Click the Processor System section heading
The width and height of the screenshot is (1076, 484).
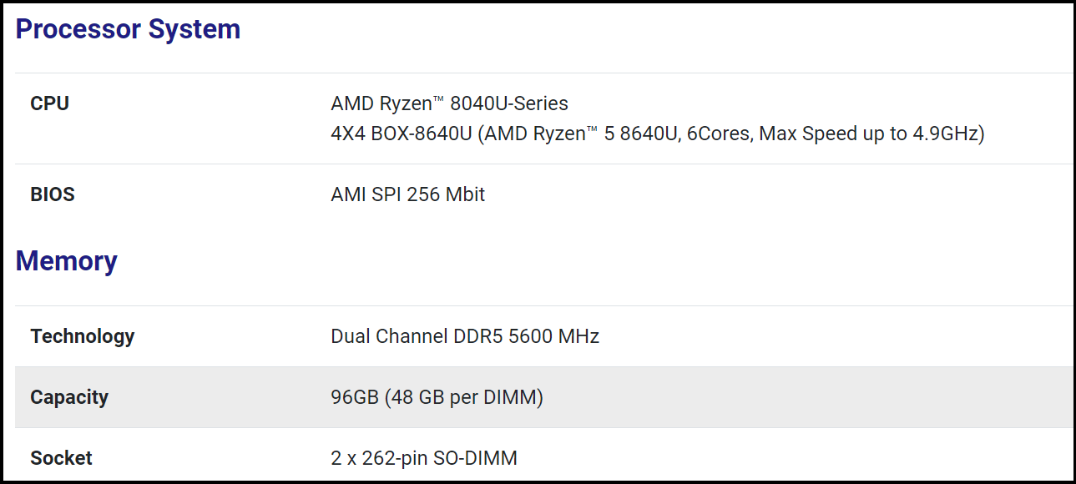click(128, 29)
